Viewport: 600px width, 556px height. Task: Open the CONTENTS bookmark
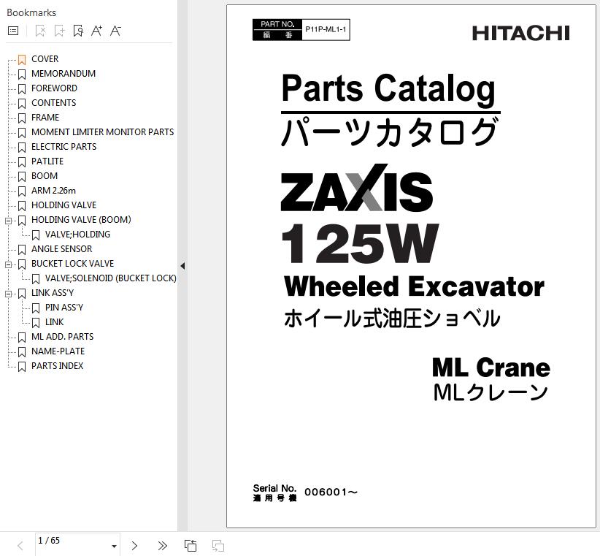click(53, 102)
